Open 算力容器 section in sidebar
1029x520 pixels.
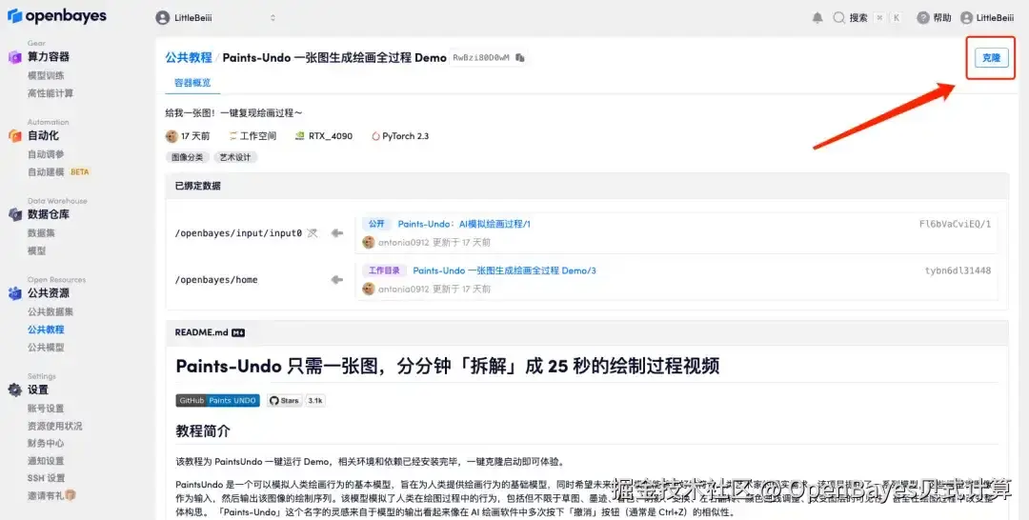coord(48,57)
